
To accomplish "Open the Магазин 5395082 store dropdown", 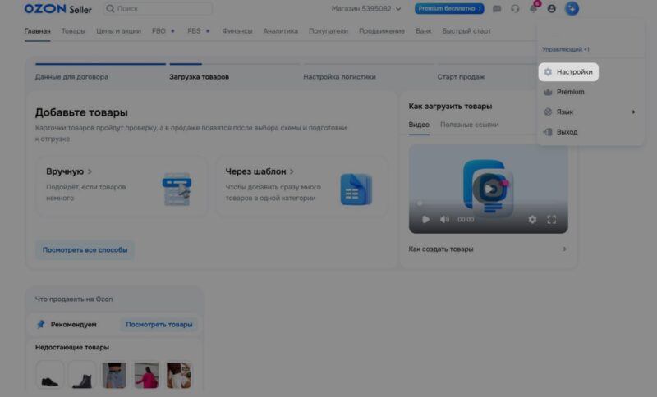I will [x=365, y=9].
